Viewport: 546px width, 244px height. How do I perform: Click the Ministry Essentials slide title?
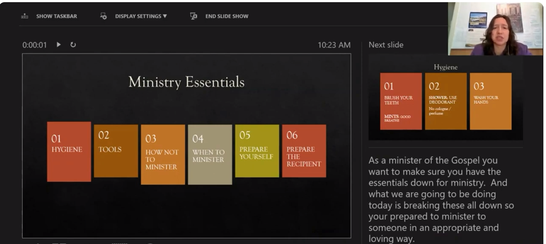pyautogui.click(x=186, y=82)
